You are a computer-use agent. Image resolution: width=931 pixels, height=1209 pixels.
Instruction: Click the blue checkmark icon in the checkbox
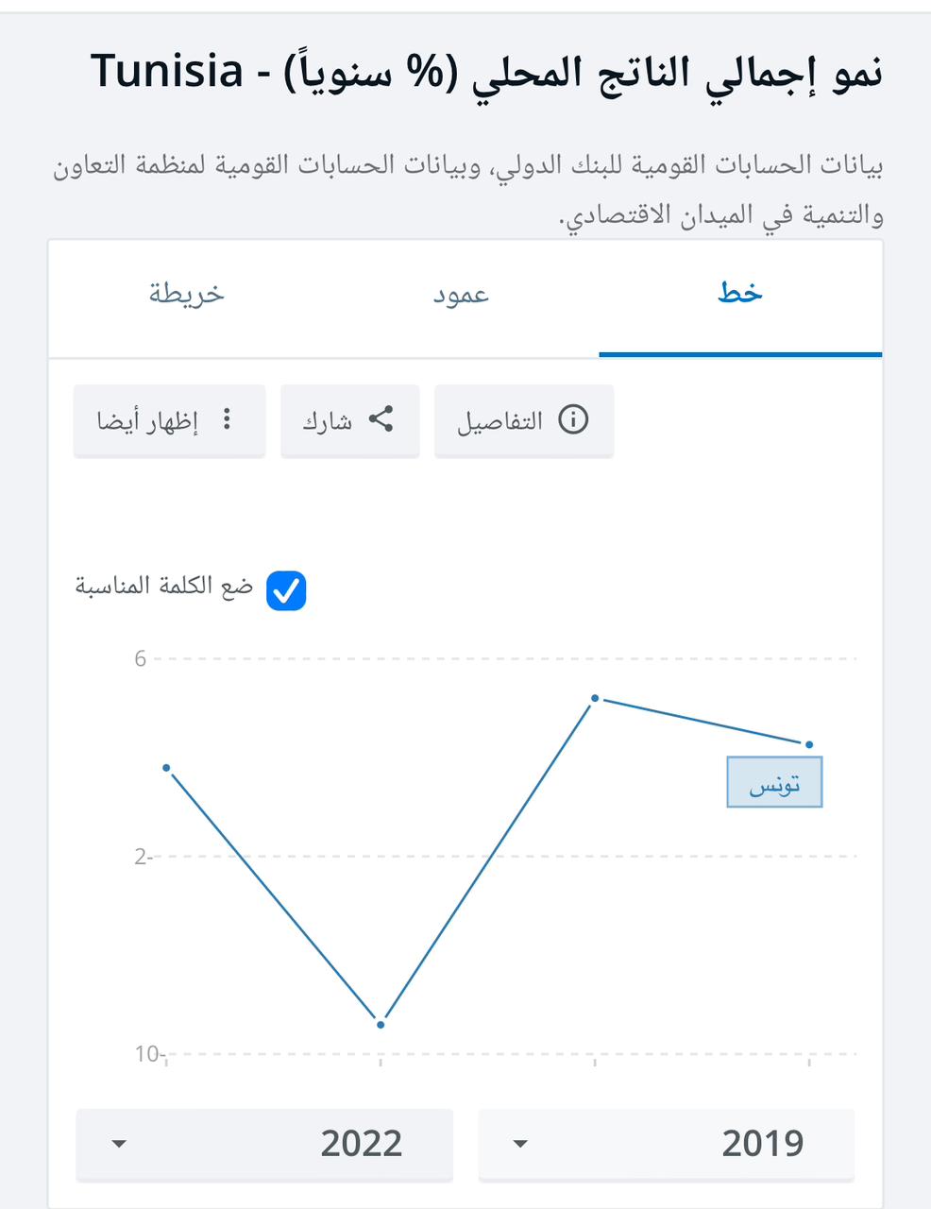pos(285,590)
